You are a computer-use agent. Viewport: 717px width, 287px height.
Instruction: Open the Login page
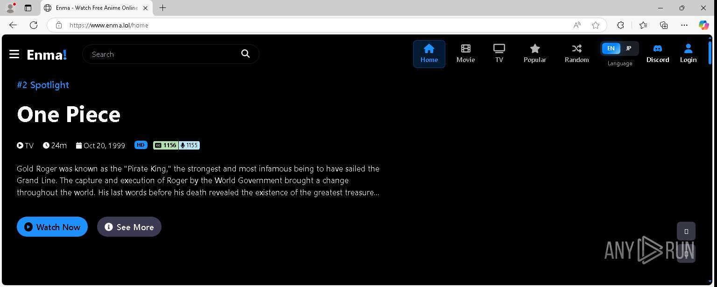coord(688,54)
